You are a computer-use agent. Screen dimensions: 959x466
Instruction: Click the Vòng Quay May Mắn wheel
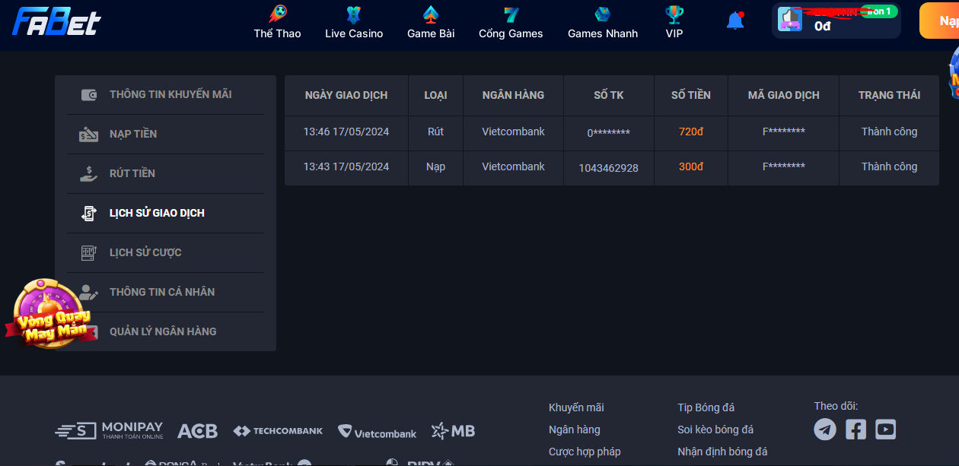pos(47,314)
